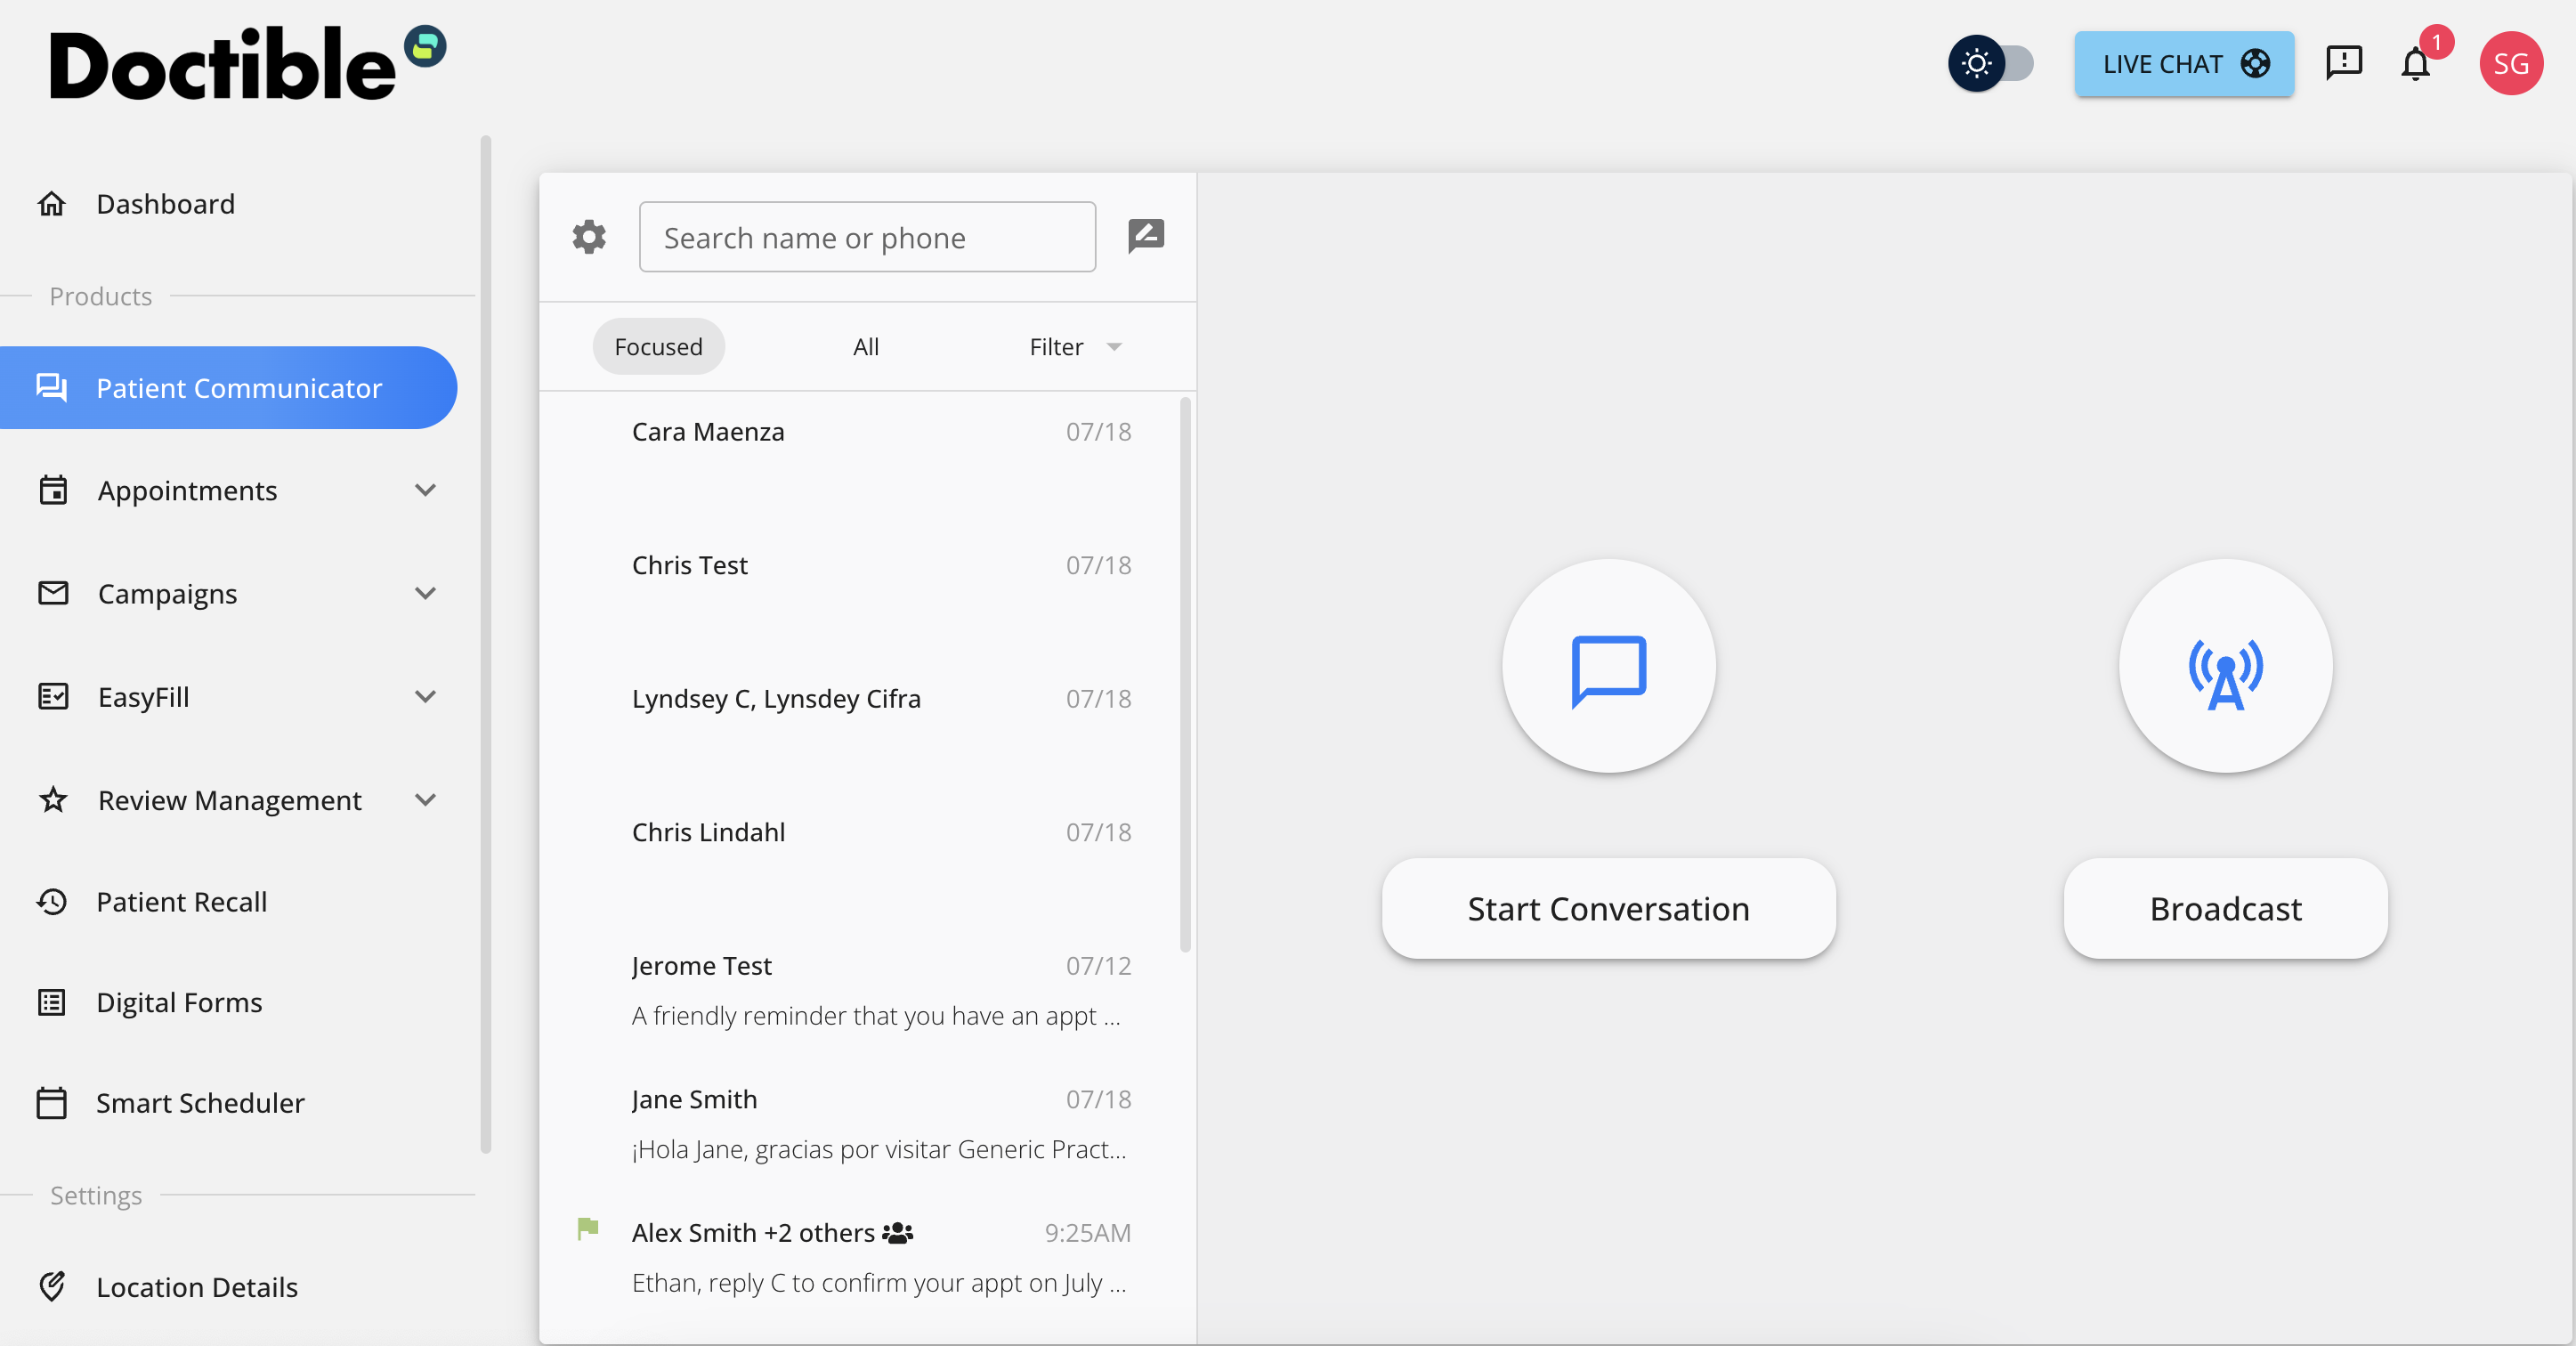
Task: Select the Patient Communicator chat bubble icon
Action: 52,388
